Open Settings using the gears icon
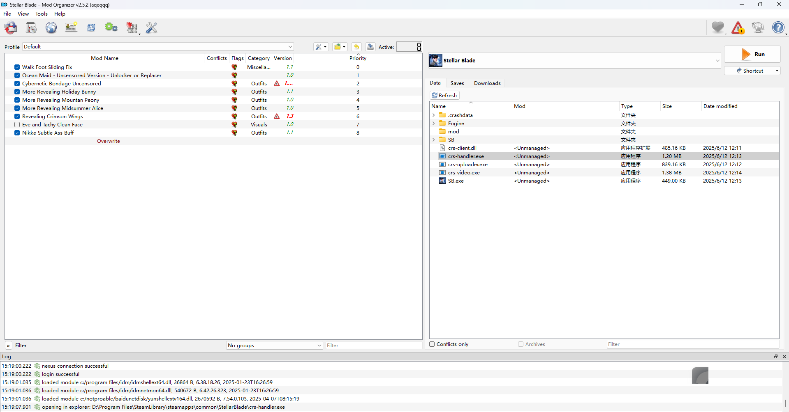 point(111,27)
